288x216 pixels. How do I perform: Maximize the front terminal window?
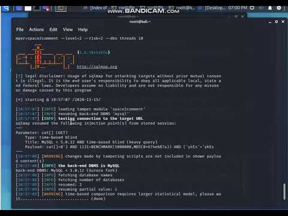[x=277, y=22]
